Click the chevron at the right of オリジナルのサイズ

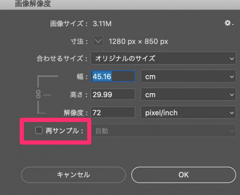click(232, 58)
